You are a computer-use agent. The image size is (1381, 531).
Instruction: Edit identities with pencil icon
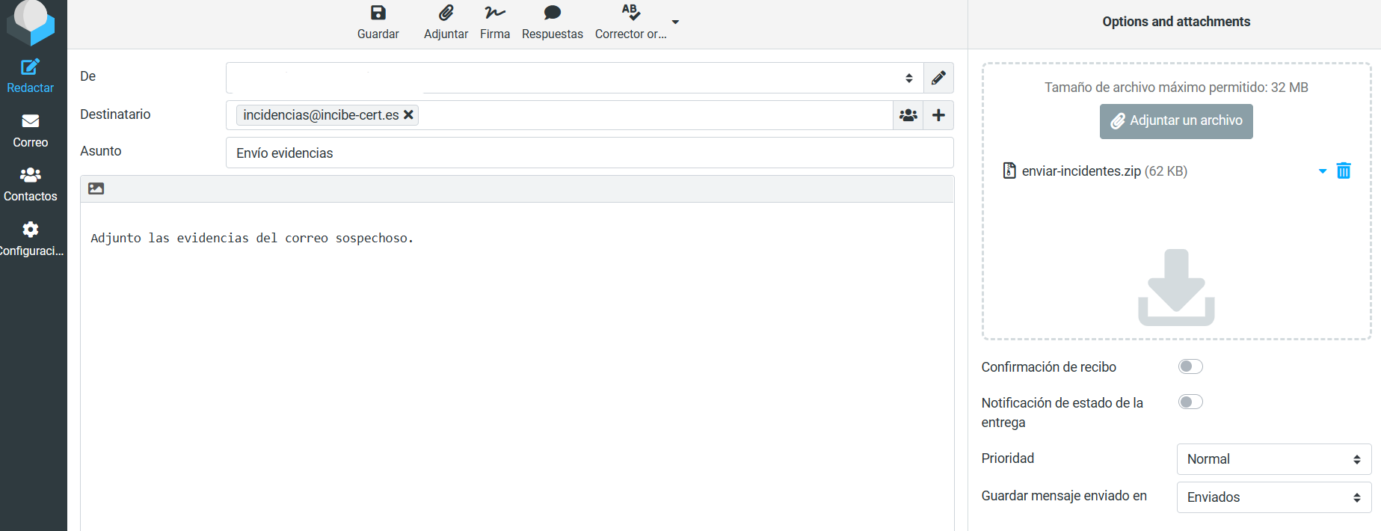(x=938, y=78)
